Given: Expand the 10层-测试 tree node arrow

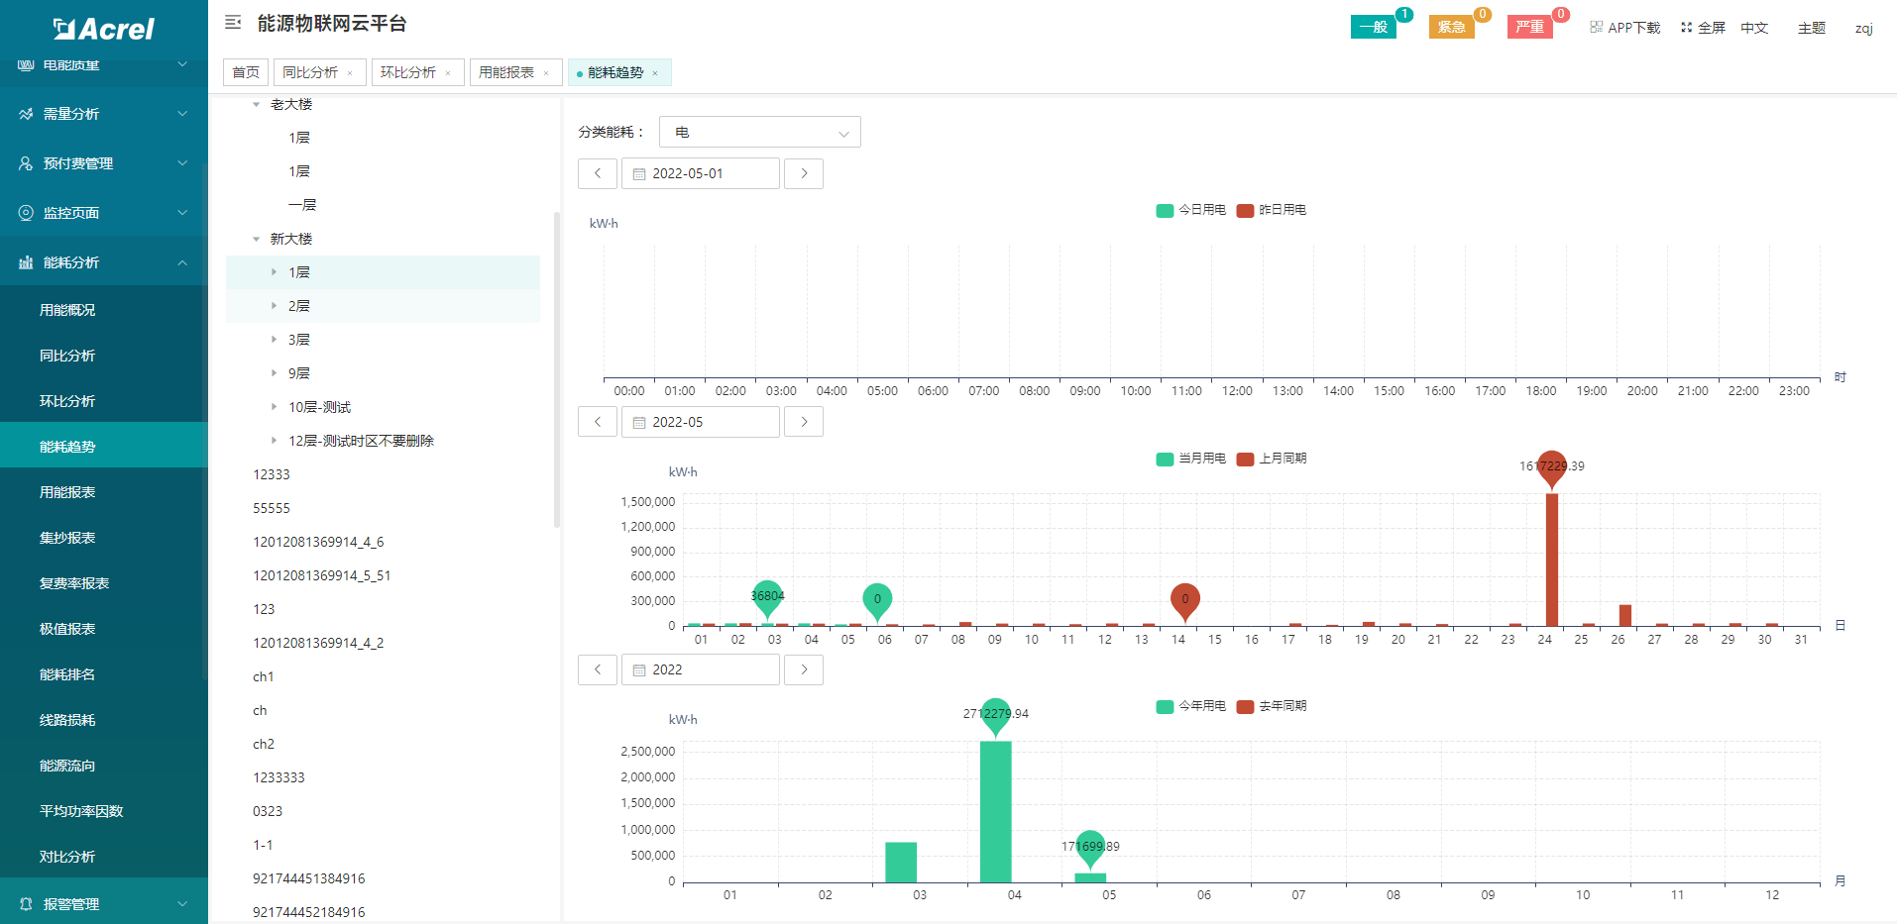Looking at the screenshot, I should [x=274, y=407].
